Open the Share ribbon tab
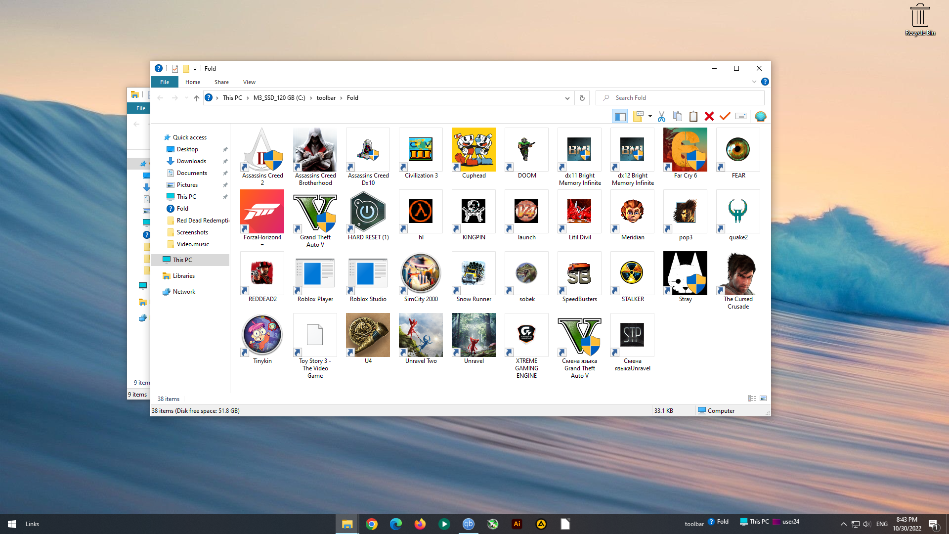The height and width of the screenshot is (534, 949). 221,82
